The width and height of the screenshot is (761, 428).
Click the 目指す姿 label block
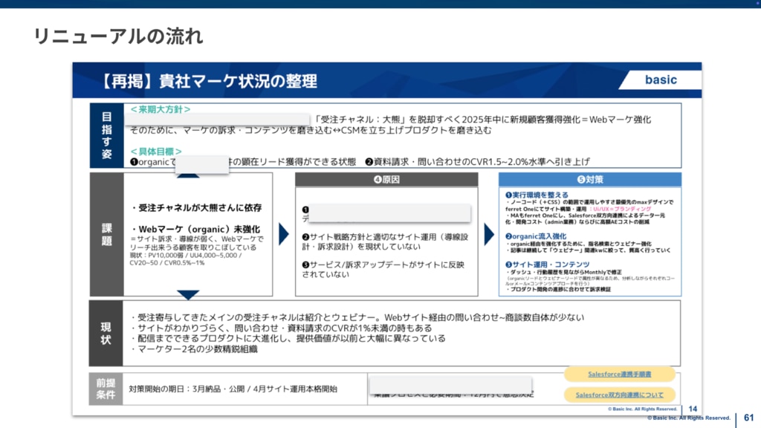[107, 135]
